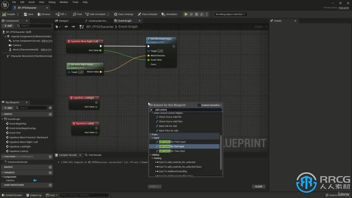352x198 pixels.
Task: Add a new component with Add button
Action: (8, 26)
